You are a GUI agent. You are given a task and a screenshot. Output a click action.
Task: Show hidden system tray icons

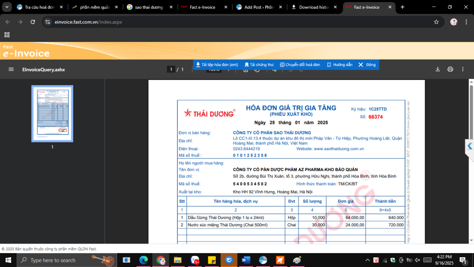367,260
